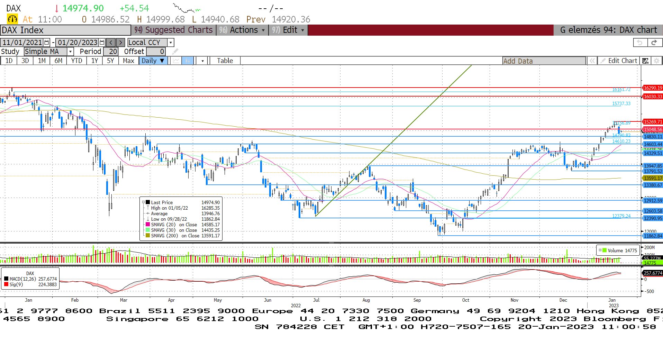Click the Edit Chart button
The height and width of the screenshot is (346, 663).
click(619, 61)
